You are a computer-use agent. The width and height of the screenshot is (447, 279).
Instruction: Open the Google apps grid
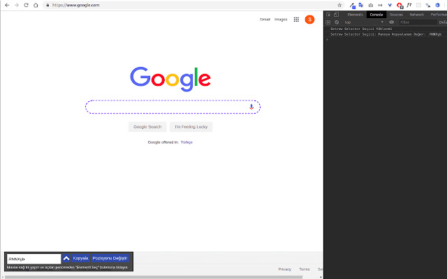coord(296,20)
